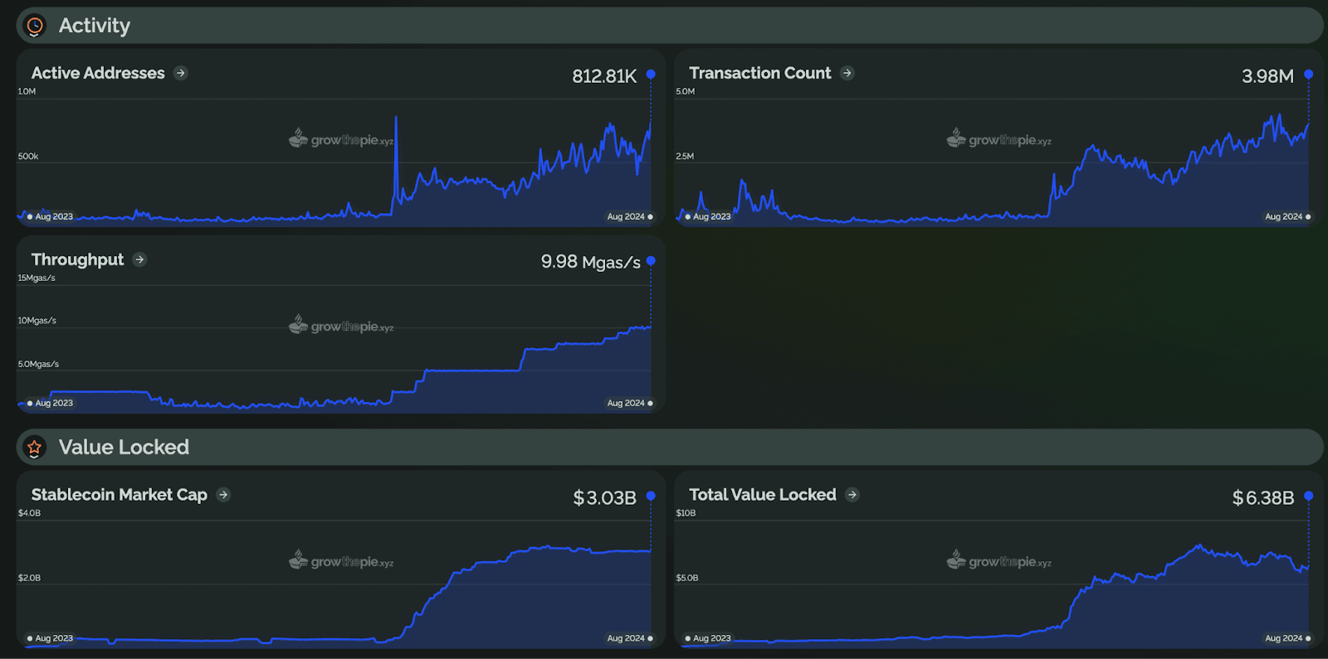Click the Transaction Count title

[759, 73]
